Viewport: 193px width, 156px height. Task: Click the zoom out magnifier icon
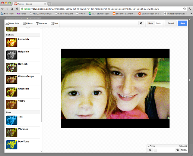tap(150, 150)
